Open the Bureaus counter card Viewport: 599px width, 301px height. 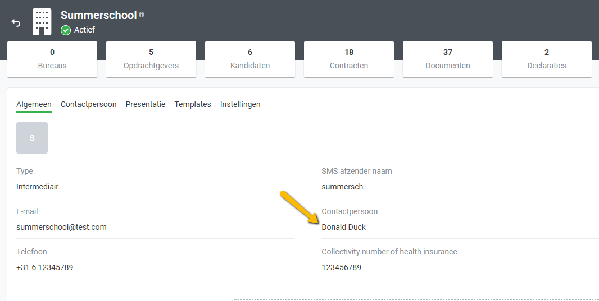pyautogui.click(x=52, y=59)
